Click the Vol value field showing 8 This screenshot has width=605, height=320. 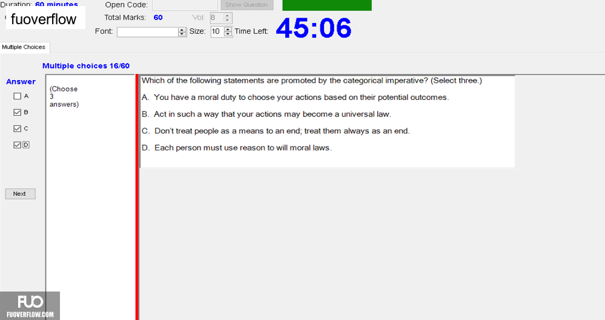(x=216, y=18)
